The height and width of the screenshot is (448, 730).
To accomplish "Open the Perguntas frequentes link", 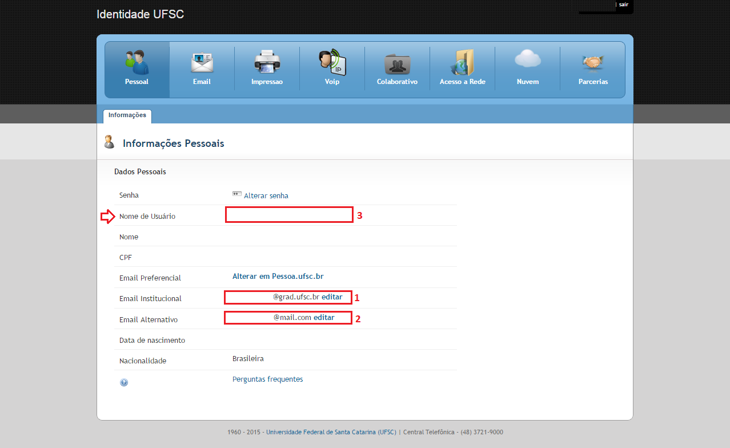I will point(268,379).
